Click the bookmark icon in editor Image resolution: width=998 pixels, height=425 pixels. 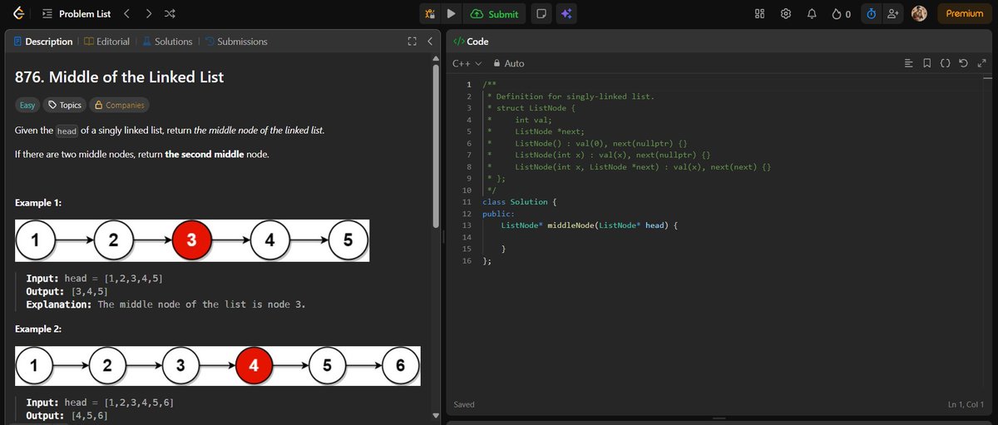[926, 63]
